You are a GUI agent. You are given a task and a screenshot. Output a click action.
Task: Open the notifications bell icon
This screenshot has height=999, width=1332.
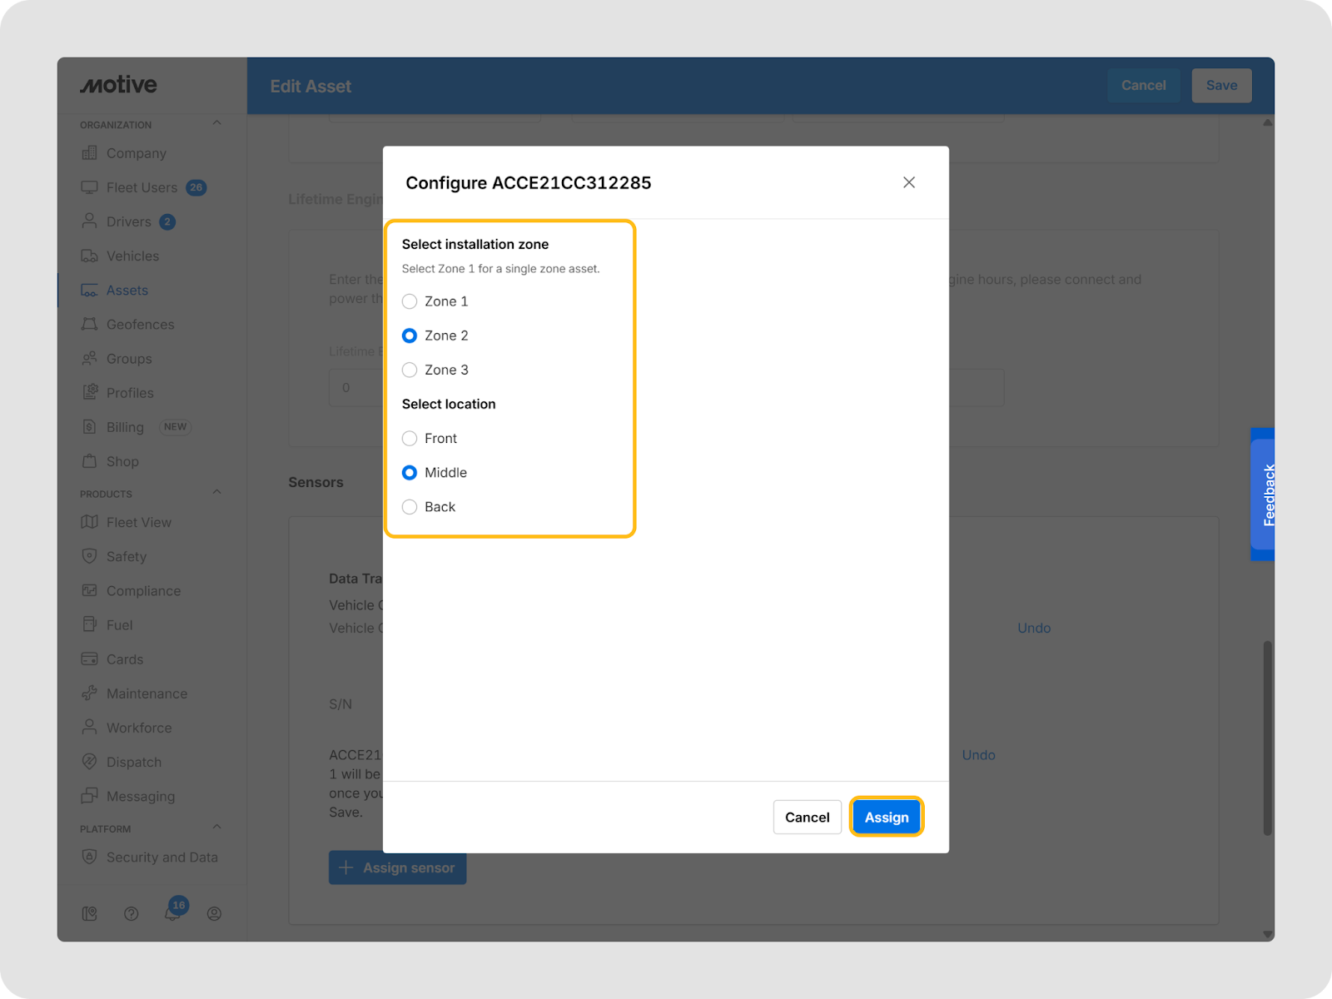pos(172,913)
